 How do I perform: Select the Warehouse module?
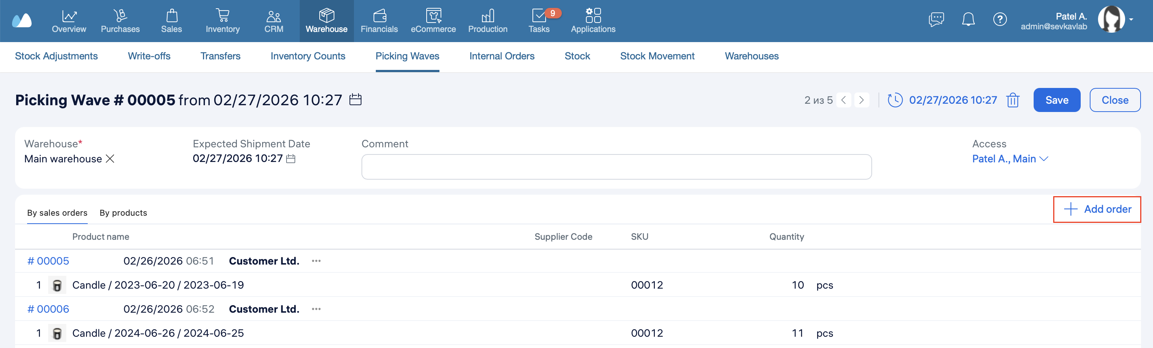click(x=326, y=21)
